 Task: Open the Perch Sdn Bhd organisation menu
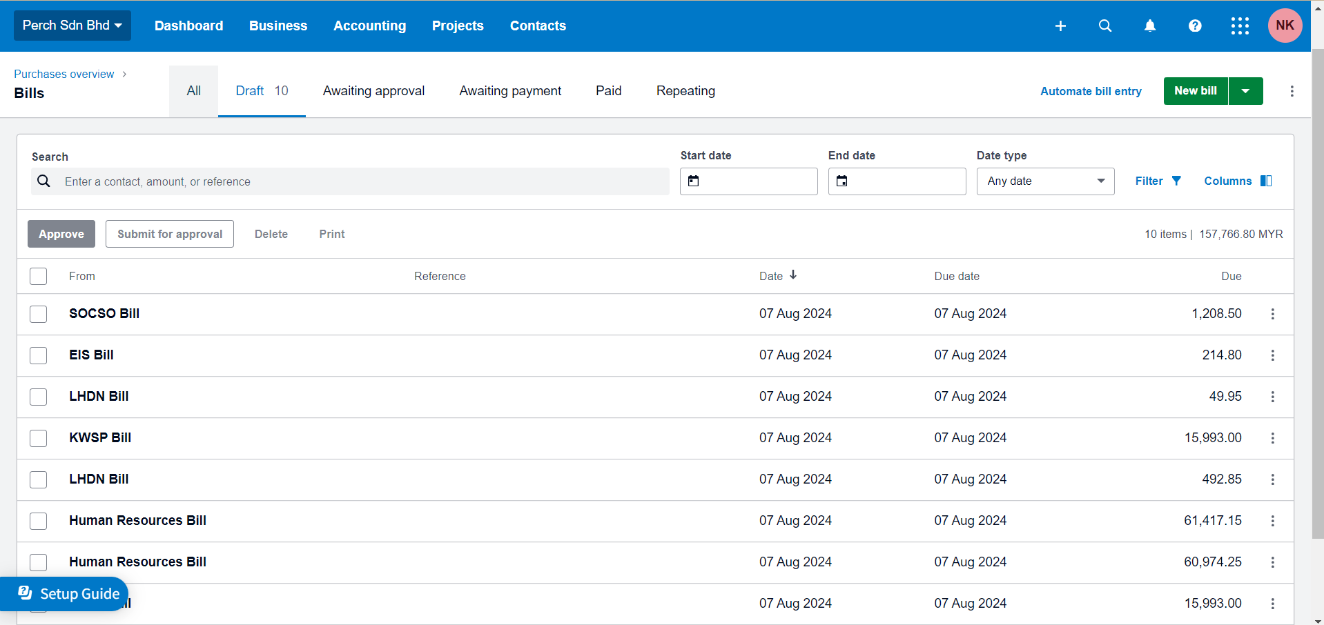point(72,26)
